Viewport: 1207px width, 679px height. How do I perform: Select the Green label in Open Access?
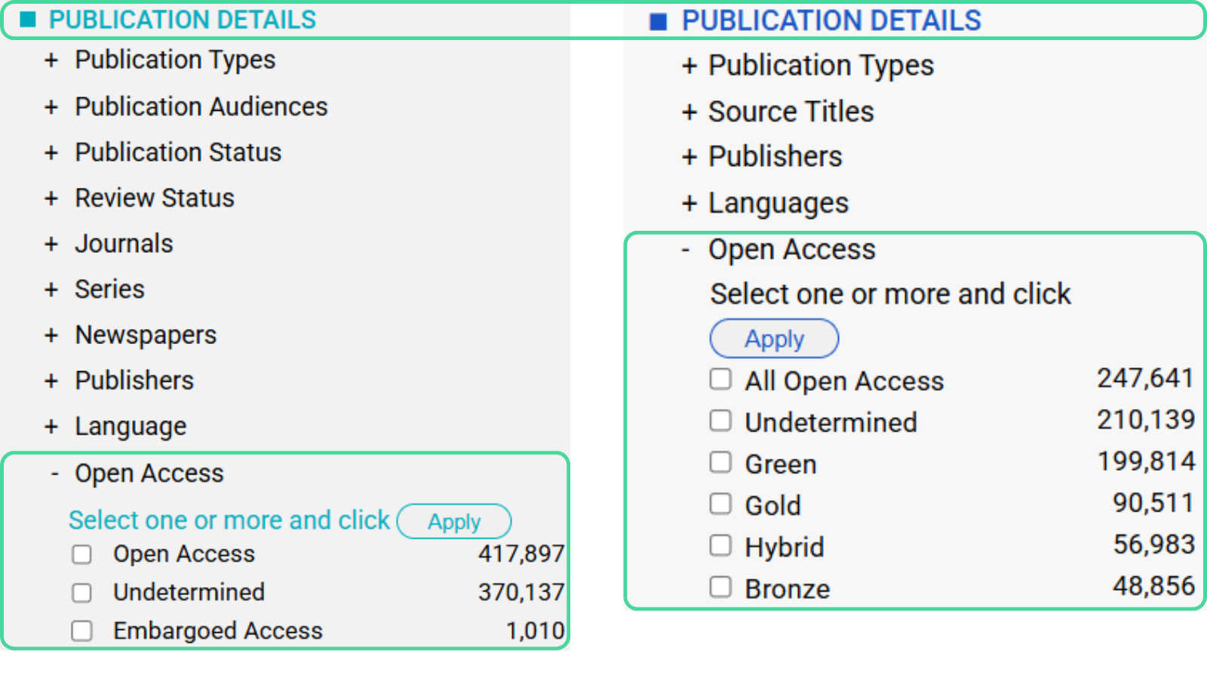coord(780,464)
